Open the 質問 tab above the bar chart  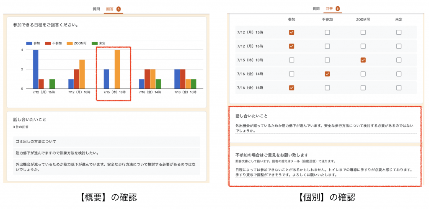(96, 8)
